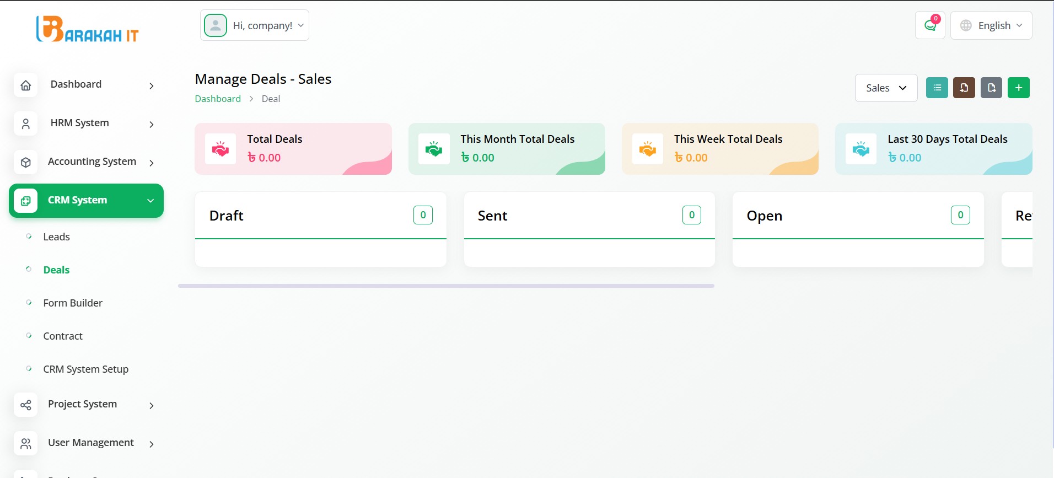Click the gray export deals icon

tap(991, 88)
